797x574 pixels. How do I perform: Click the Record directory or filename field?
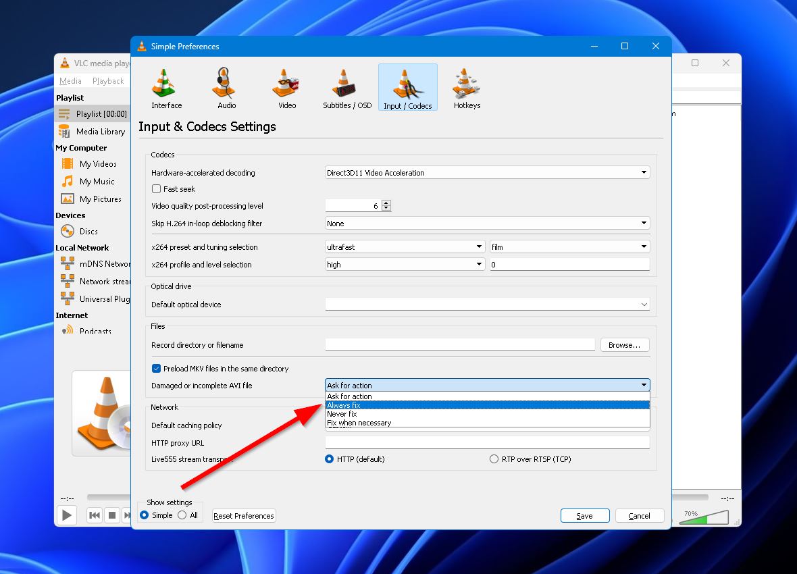[460, 344]
